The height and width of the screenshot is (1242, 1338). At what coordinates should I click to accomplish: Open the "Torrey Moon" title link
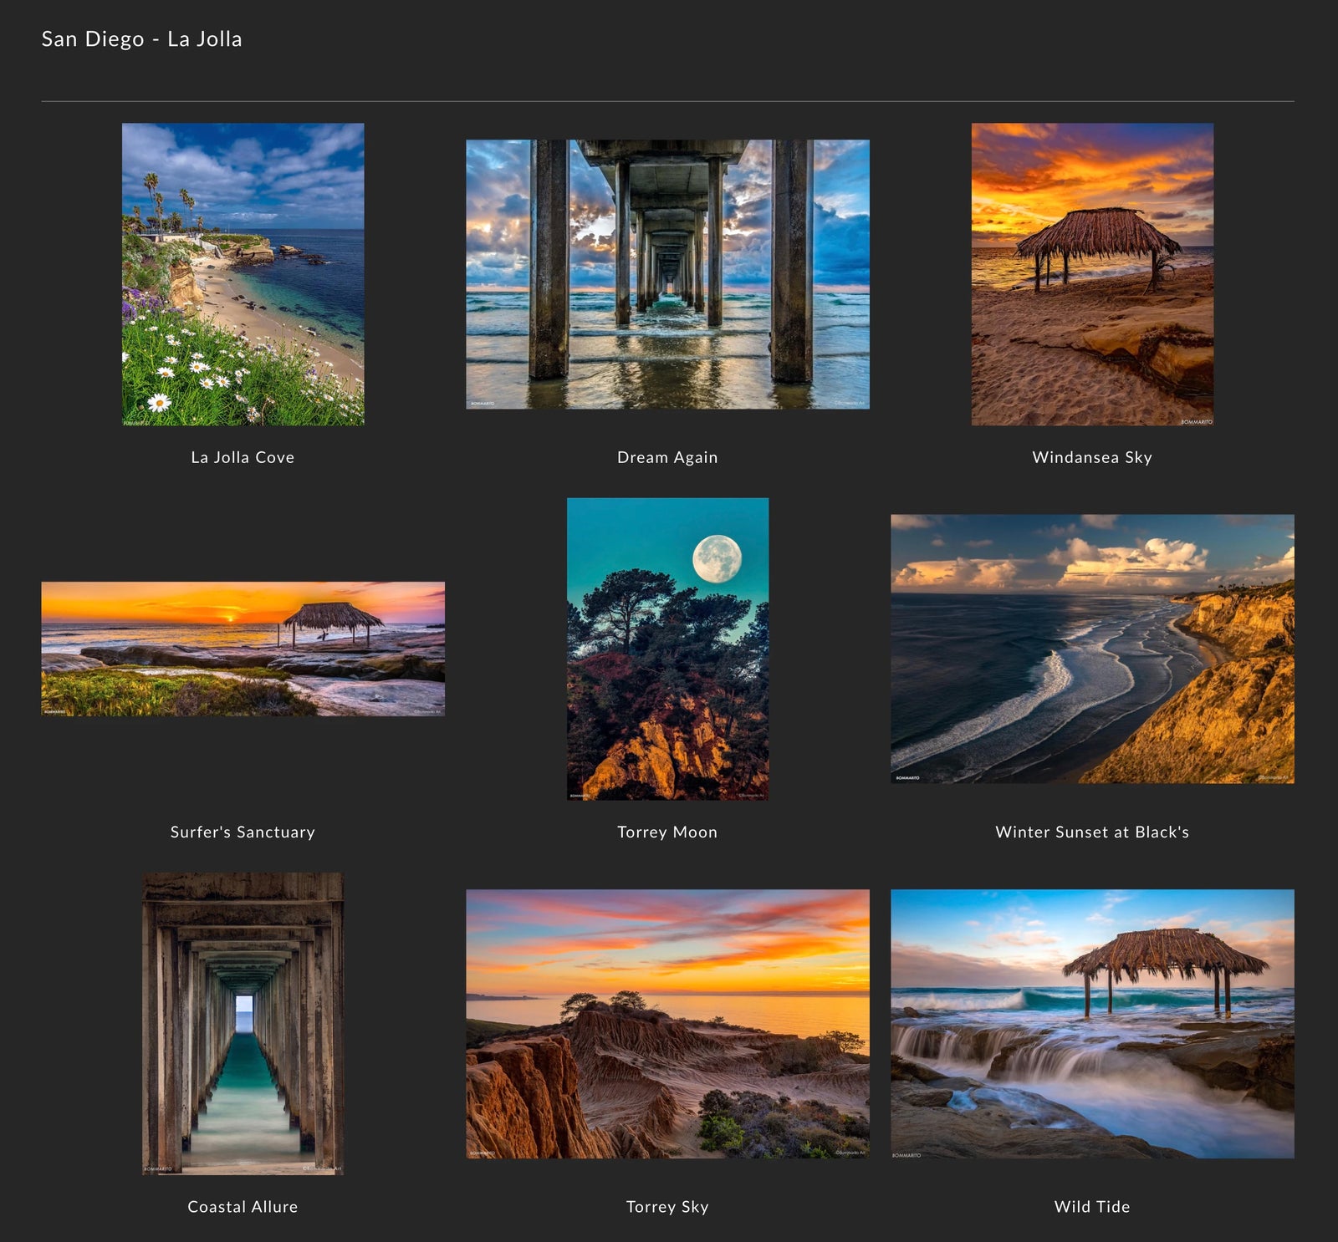(x=667, y=832)
